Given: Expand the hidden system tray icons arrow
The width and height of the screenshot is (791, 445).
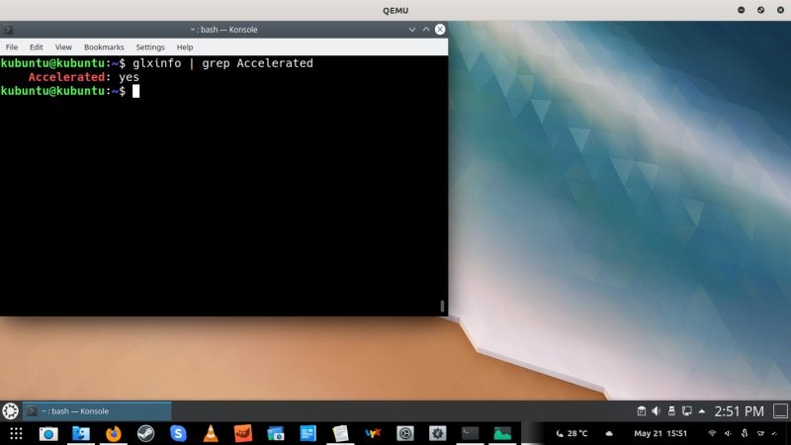Looking at the screenshot, I should coord(702,411).
